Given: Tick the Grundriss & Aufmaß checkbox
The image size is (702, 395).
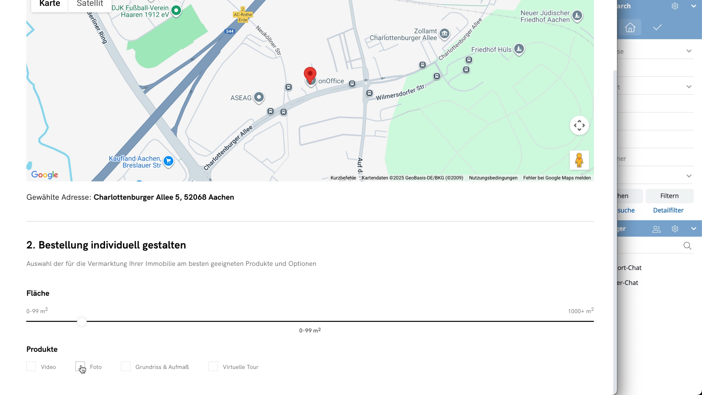Looking at the screenshot, I should 126,366.
